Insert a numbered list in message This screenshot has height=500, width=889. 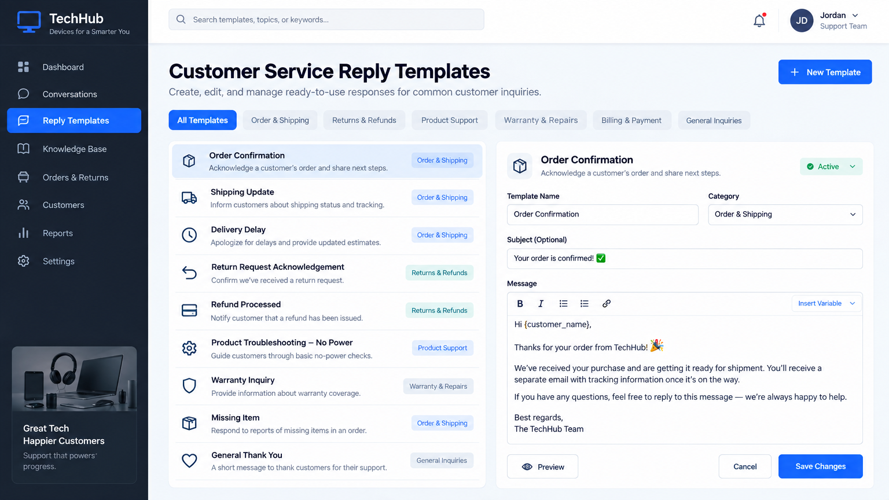tap(585, 304)
